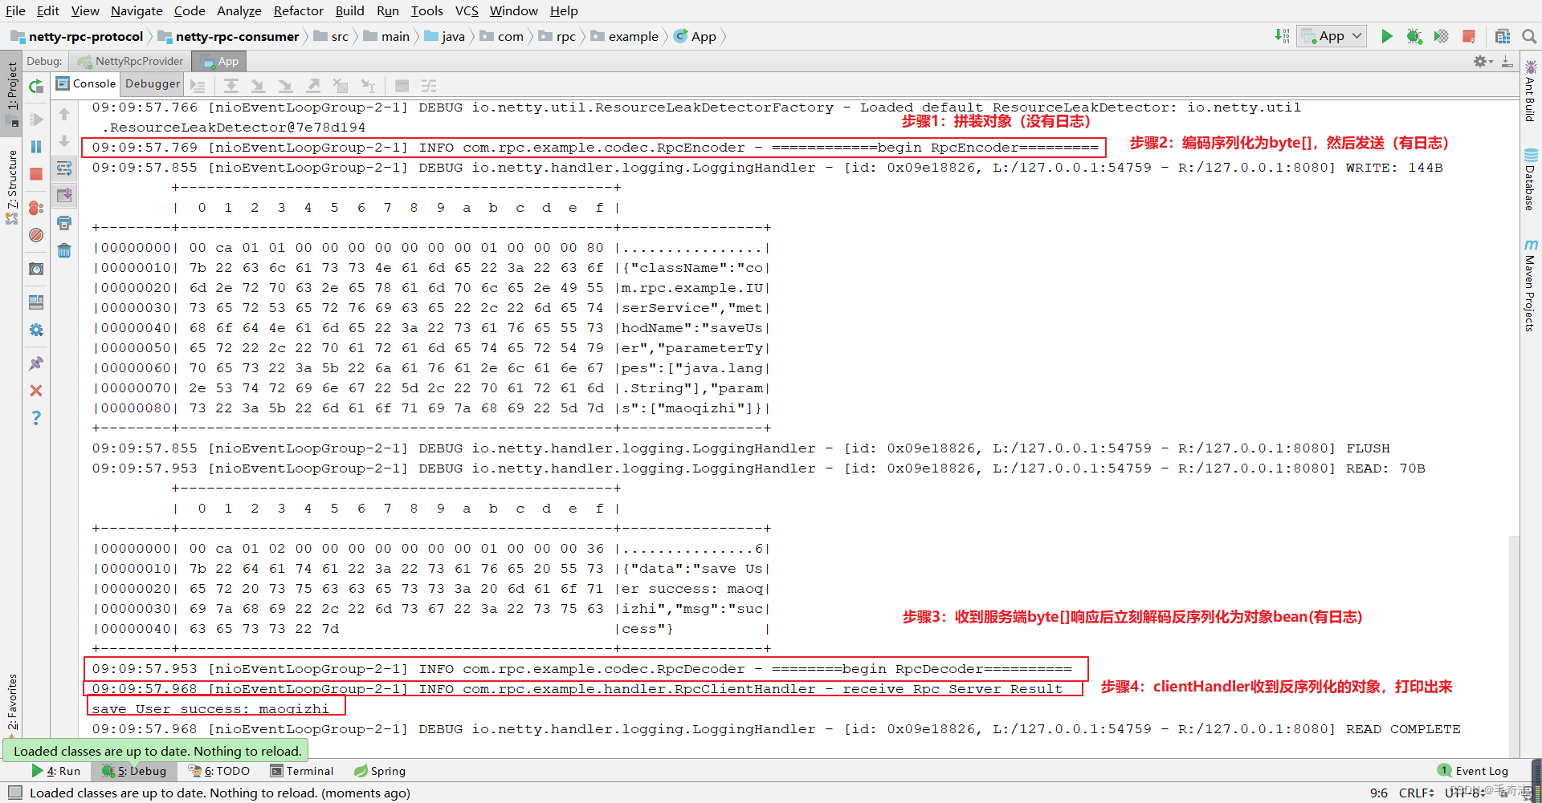This screenshot has width=1542, height=803.
Task: Toggle Use Soft Wraps in console
Action: 64,168
